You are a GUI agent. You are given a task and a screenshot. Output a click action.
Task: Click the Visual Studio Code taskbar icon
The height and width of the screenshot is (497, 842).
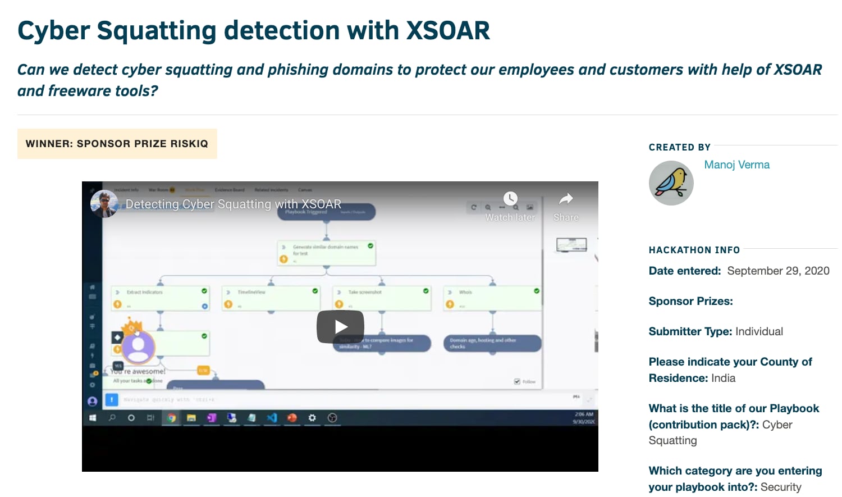[272, 418]
